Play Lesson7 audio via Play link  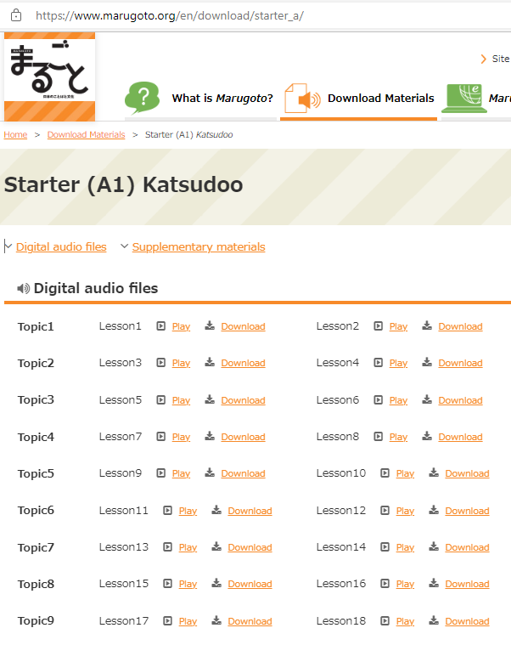181,437
